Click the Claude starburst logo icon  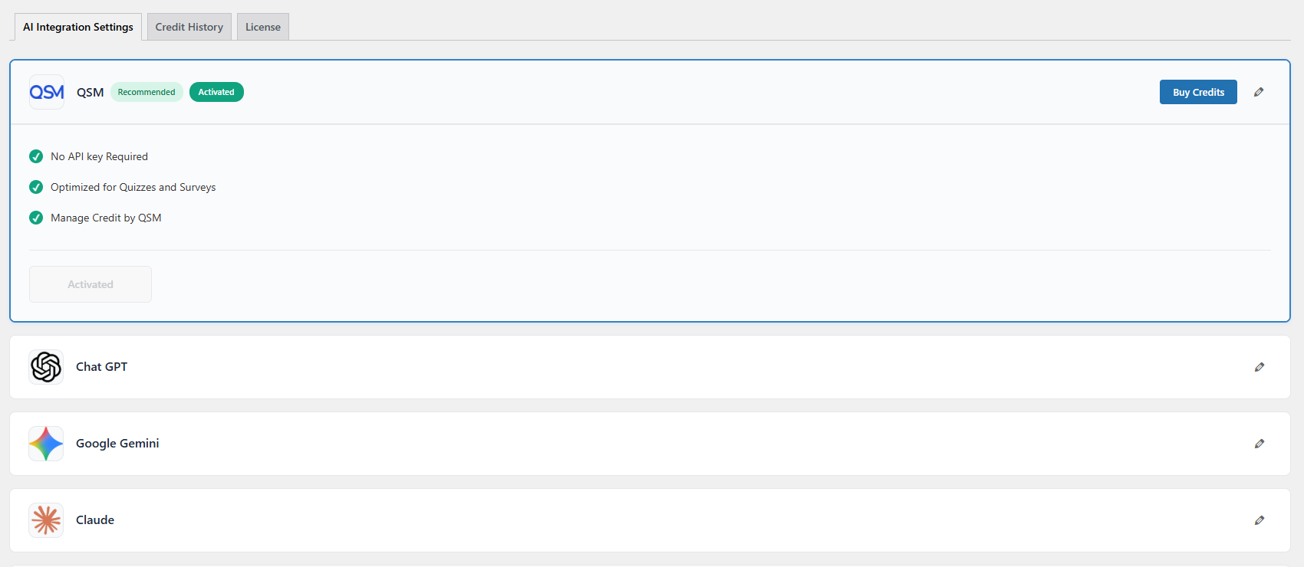[x=46, y=520]
